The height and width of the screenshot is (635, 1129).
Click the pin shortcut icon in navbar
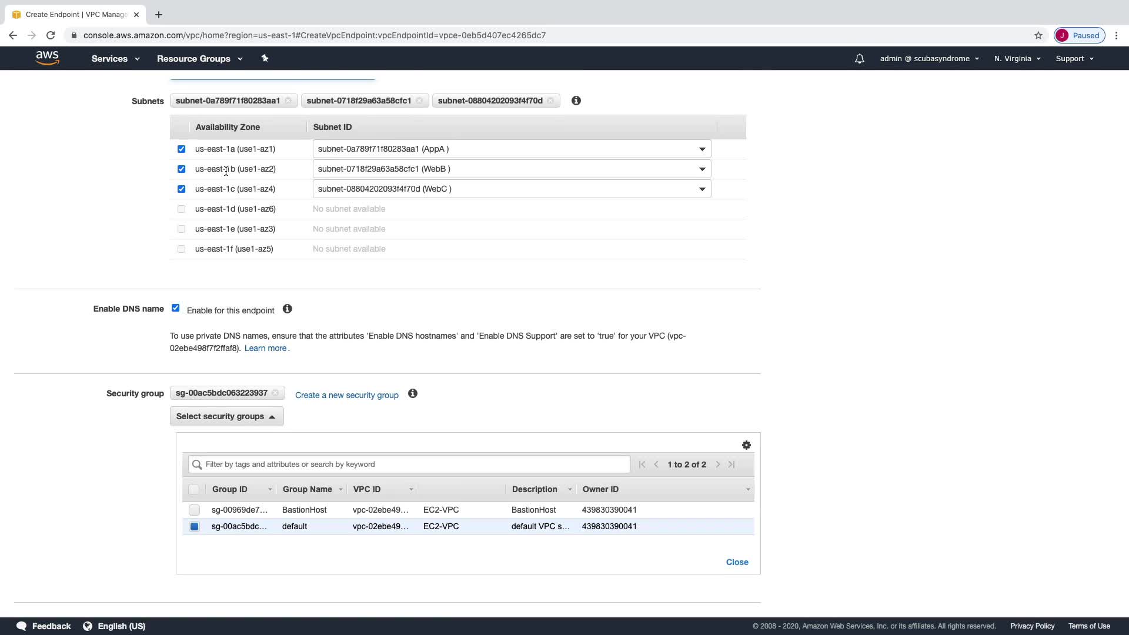(x=265, y=58)
